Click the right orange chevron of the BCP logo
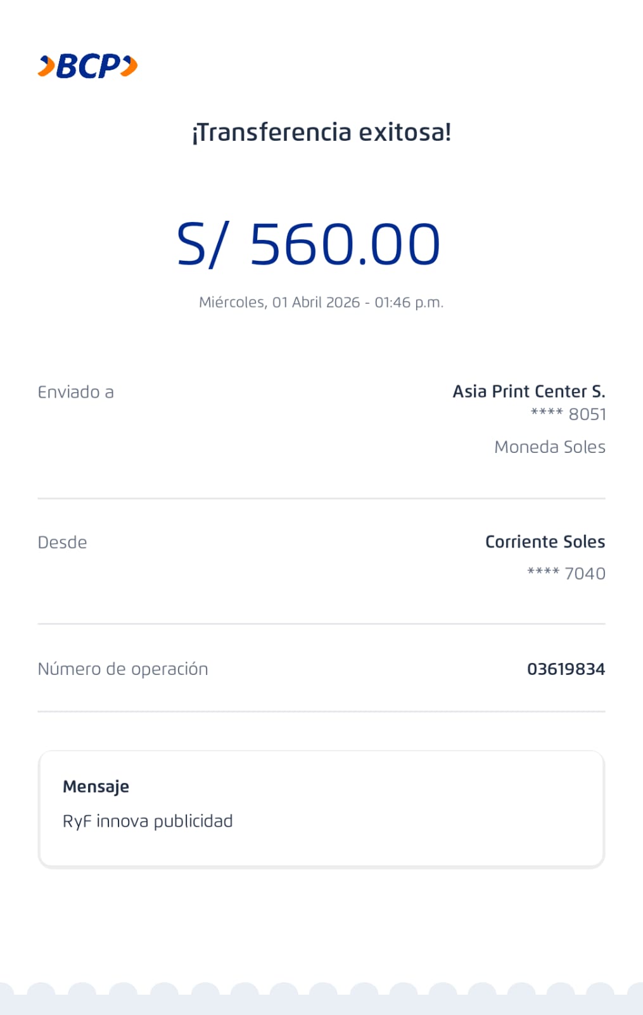643x1015 pixels. (129, 66)
